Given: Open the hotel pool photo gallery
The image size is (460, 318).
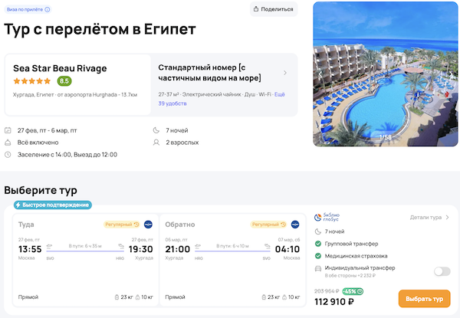Looking at the screenshot, I should coord(386,74).
